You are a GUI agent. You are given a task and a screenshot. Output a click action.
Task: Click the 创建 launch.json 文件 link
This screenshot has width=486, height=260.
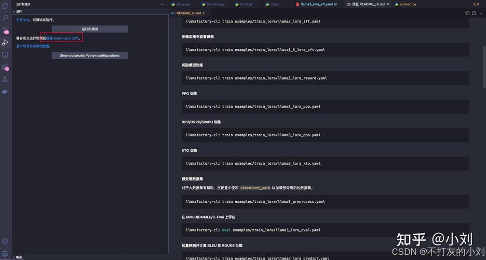pyautogui.click(x=62, y=38)
